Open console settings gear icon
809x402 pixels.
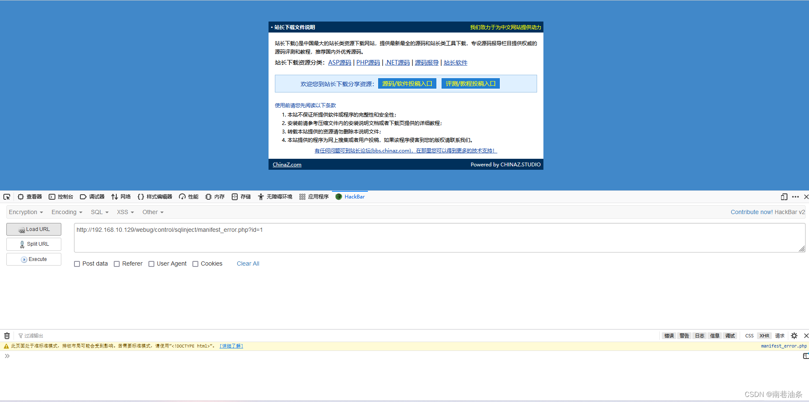pos(794,335)
